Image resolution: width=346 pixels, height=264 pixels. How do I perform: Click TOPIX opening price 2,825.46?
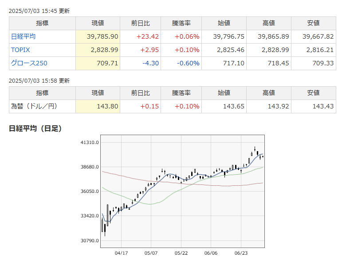pos(231,50)
